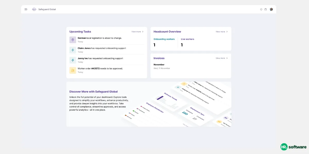Viewport: 309px width, 154px height.
Task: Open the November invoice entry
Action: pos(162,66)
